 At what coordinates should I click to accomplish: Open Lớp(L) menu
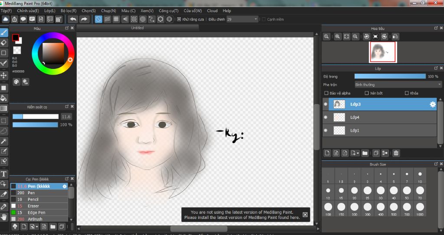click(50, 11)
